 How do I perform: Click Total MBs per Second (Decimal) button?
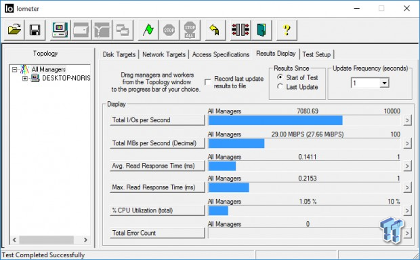pos(157,143)
